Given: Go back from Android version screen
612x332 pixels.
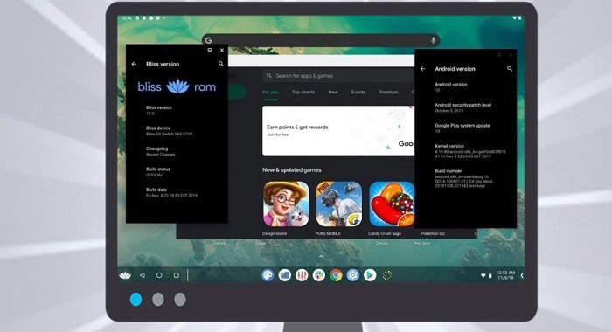Looking at the screenshot, I should click(422, 69).
